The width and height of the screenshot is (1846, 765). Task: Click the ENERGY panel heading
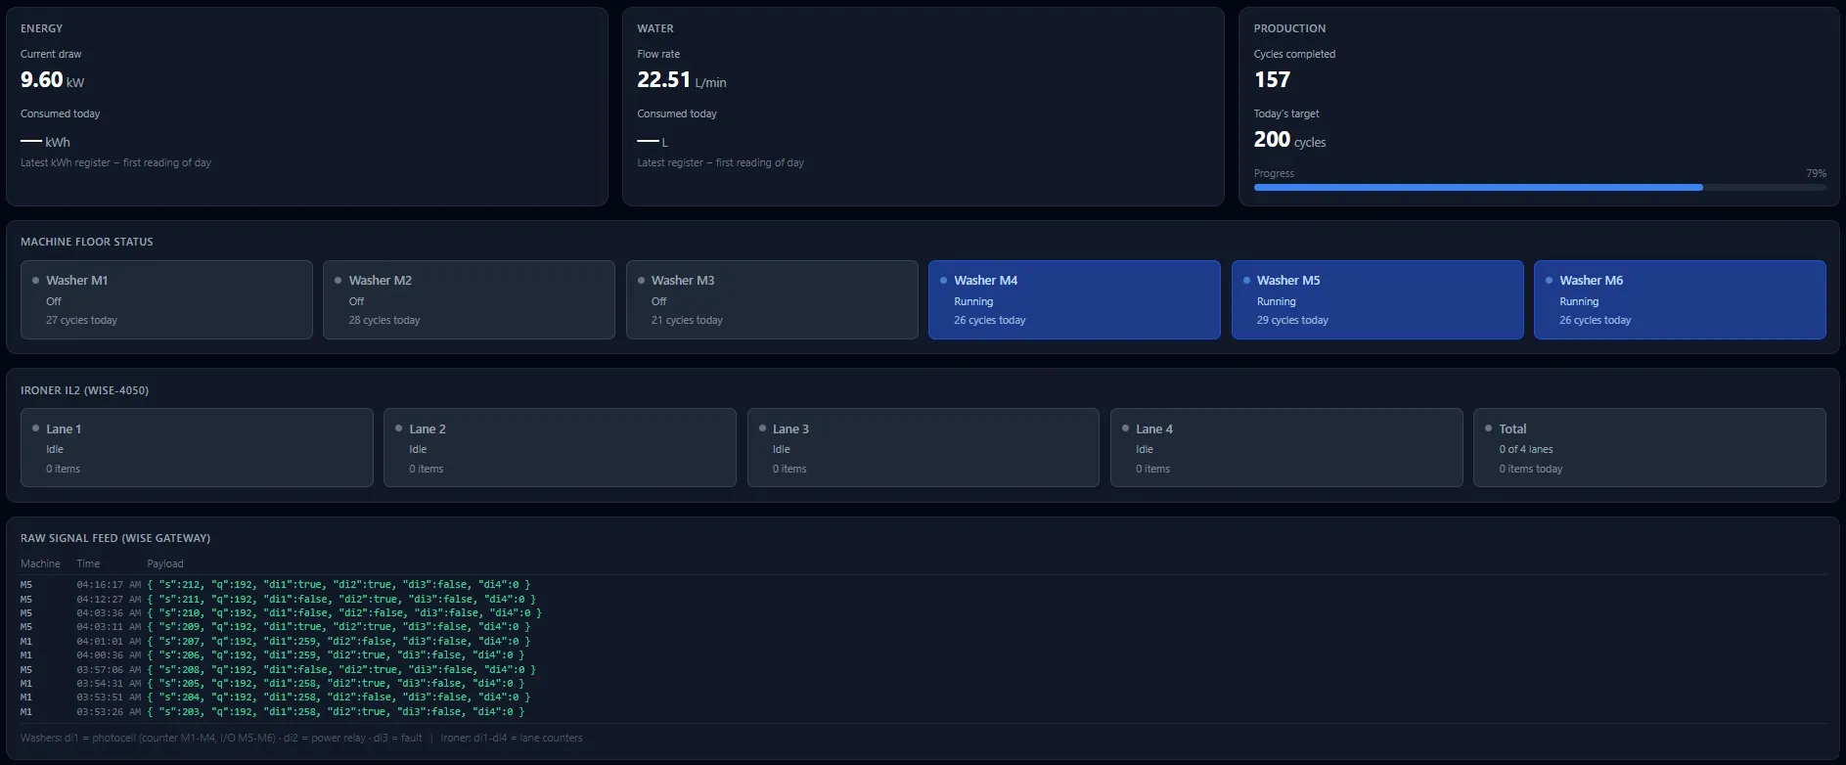tap(41, 29)
